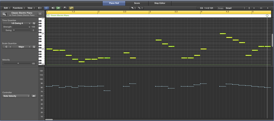The image size is (274, 121).
Task: Open the Functions menu
Action: pos(19,8)
